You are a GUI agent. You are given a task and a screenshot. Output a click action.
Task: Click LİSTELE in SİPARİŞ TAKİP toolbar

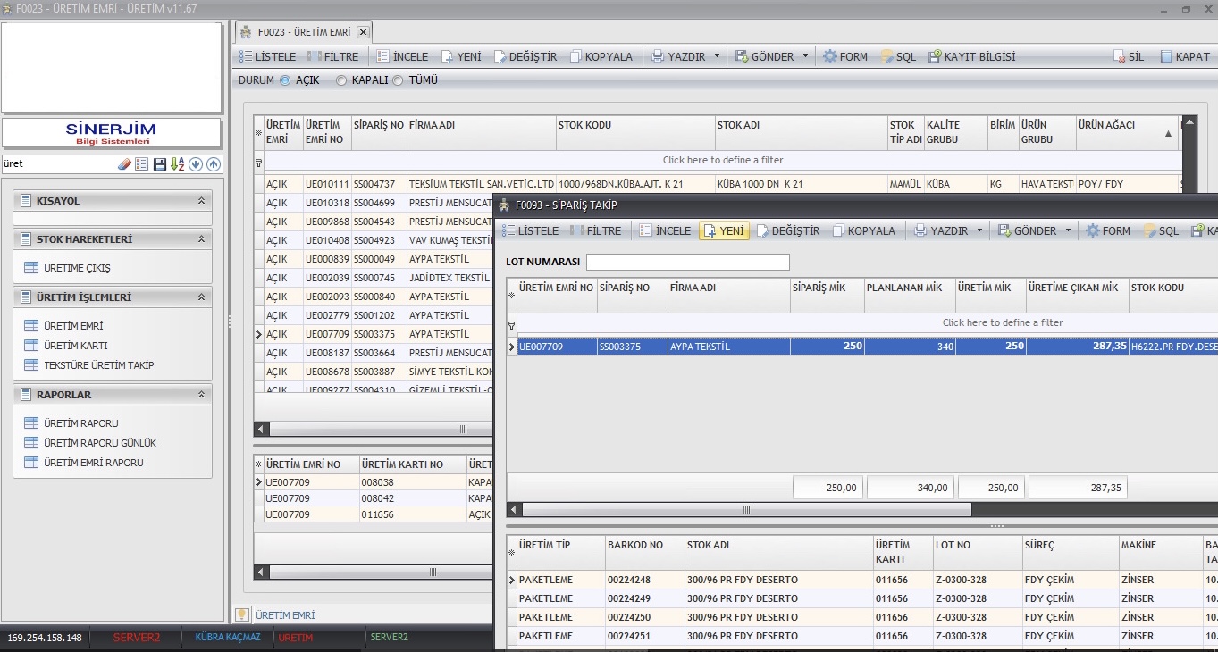530,230
